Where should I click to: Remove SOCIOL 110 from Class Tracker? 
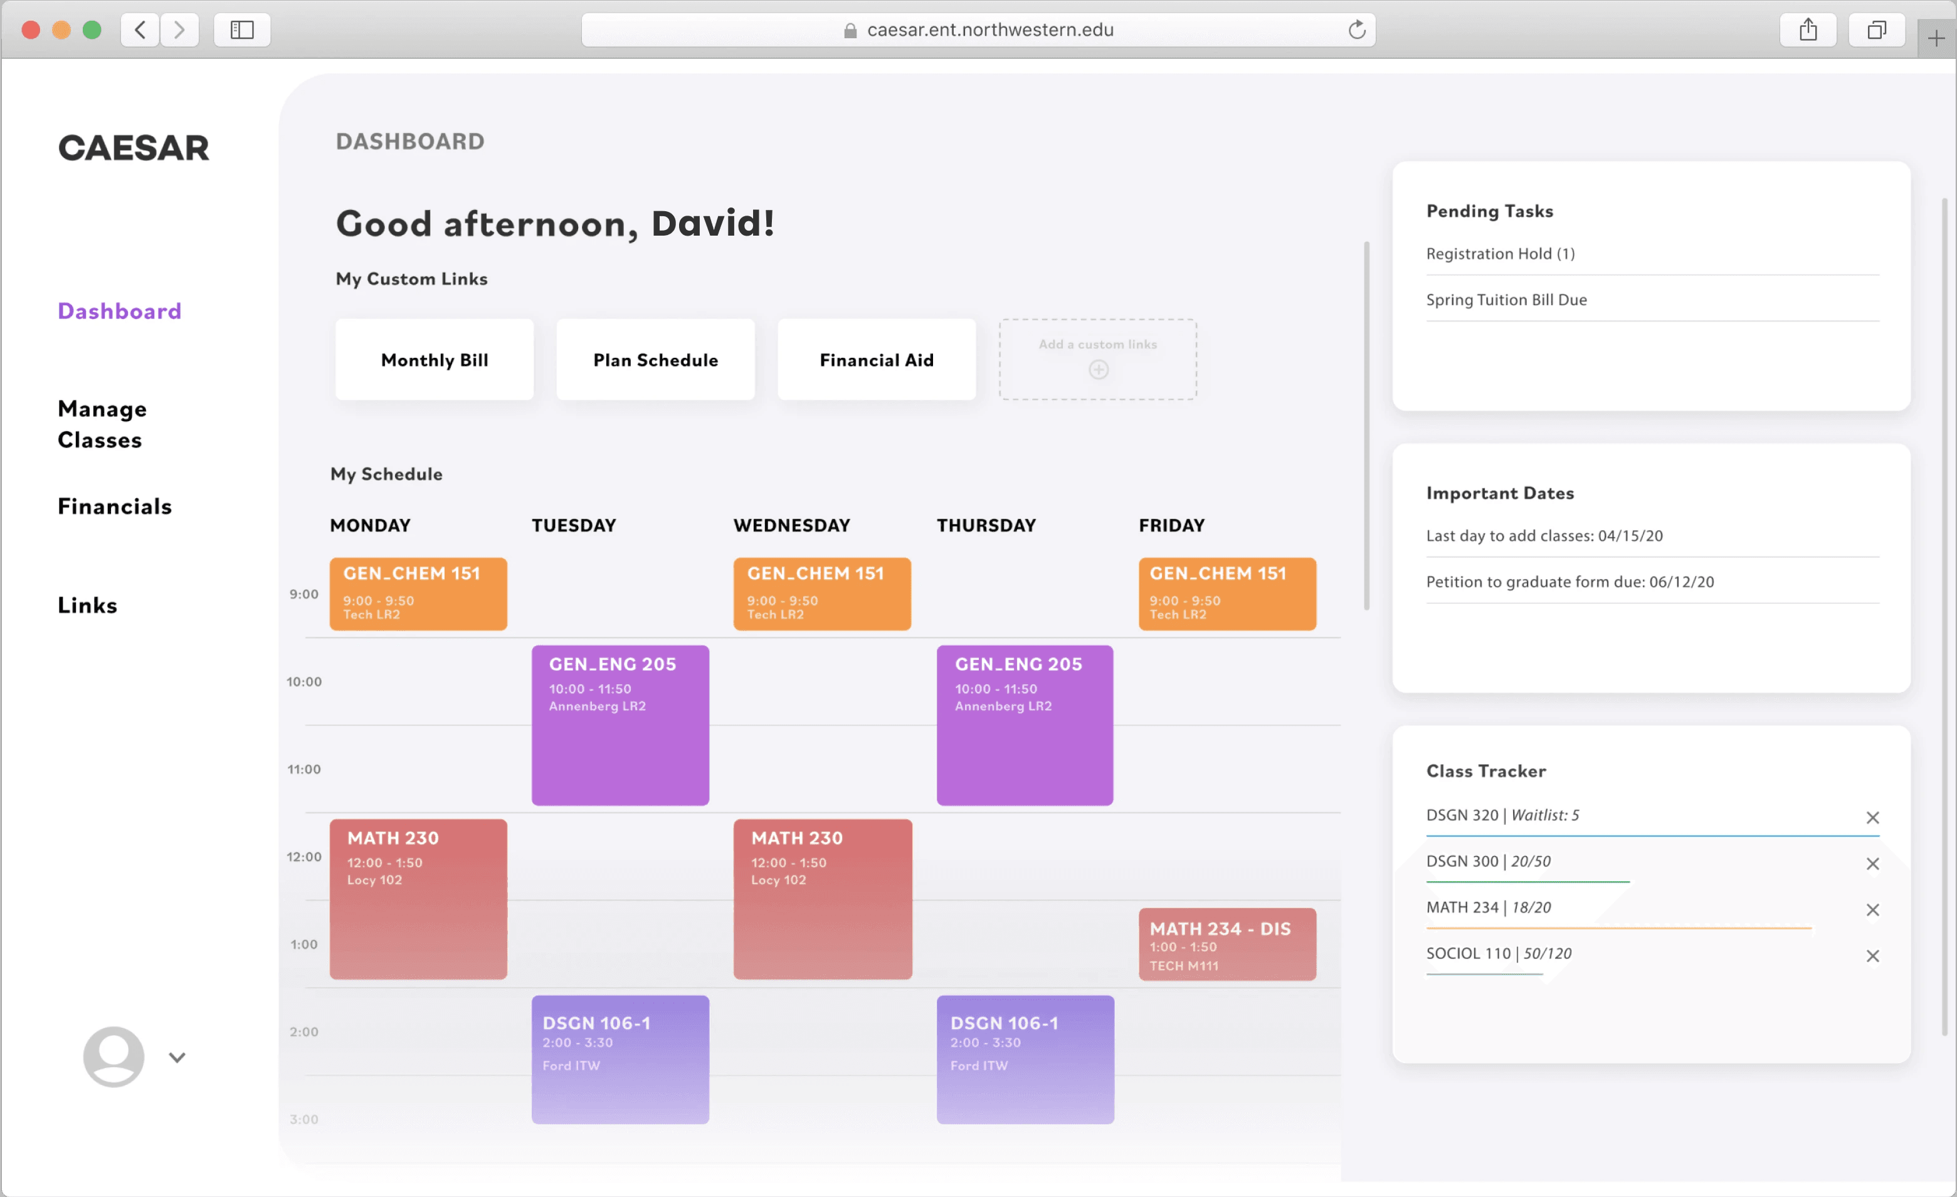1872,956
